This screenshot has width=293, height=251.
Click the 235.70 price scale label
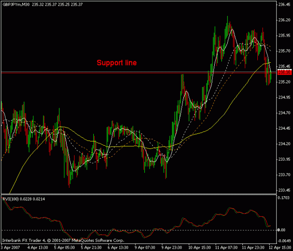[x=285, y=51]
